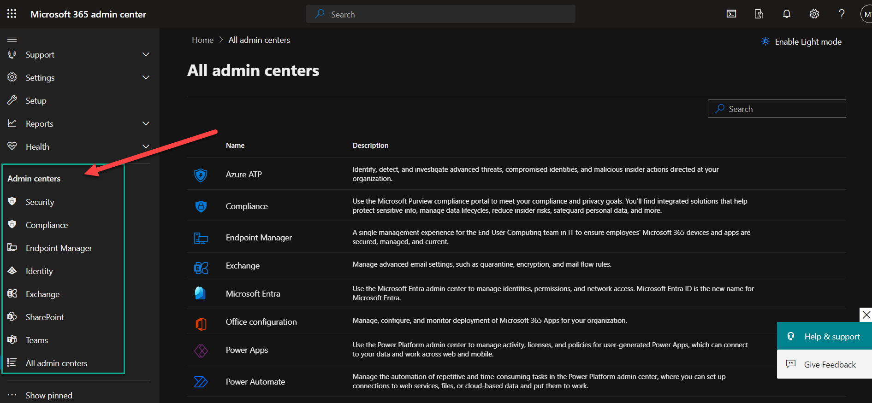Open the settings gear in top bar

[814, 14]
